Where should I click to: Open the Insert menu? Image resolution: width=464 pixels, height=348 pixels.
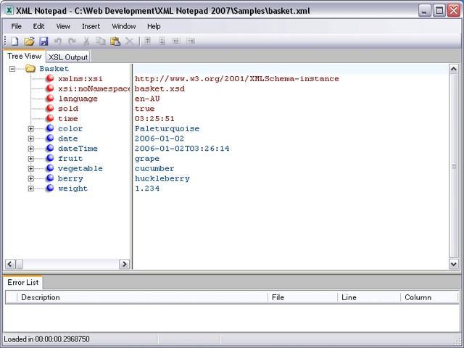click(x=91, y=26)
